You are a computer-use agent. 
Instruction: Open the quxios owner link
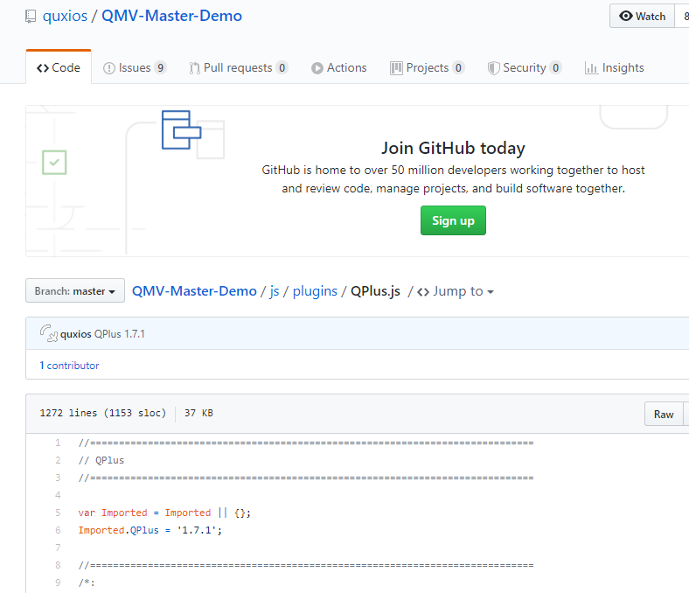tap(65, 16)
